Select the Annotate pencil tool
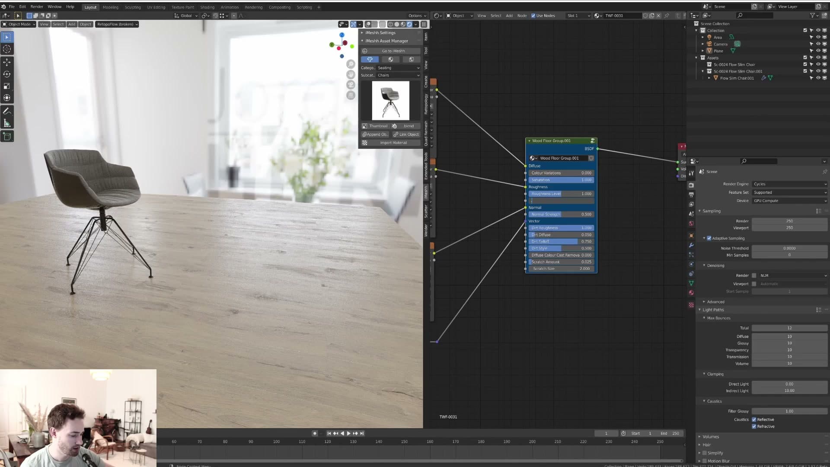This screenshot has width=830, height=467. (x=7, y=111)
